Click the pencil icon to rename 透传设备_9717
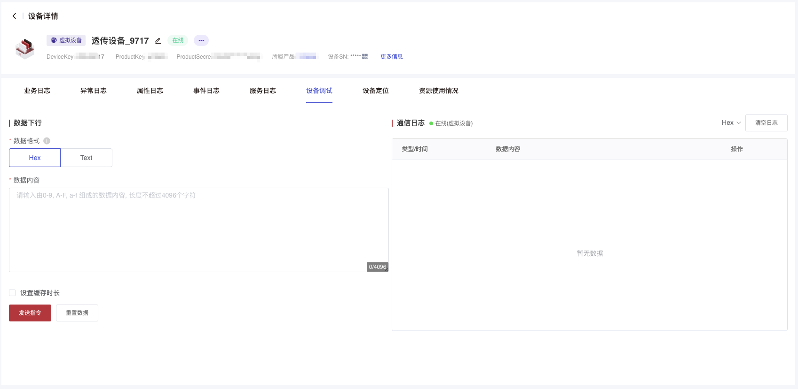798x389 pixels. click(158, 41)
